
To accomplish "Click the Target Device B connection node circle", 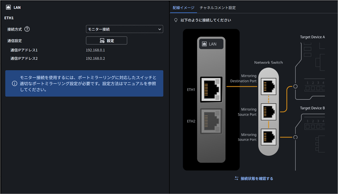I will coord(295,137).
